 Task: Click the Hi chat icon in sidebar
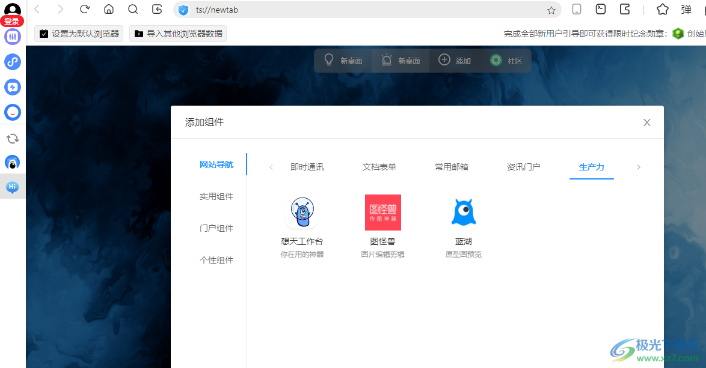point(12,187)
